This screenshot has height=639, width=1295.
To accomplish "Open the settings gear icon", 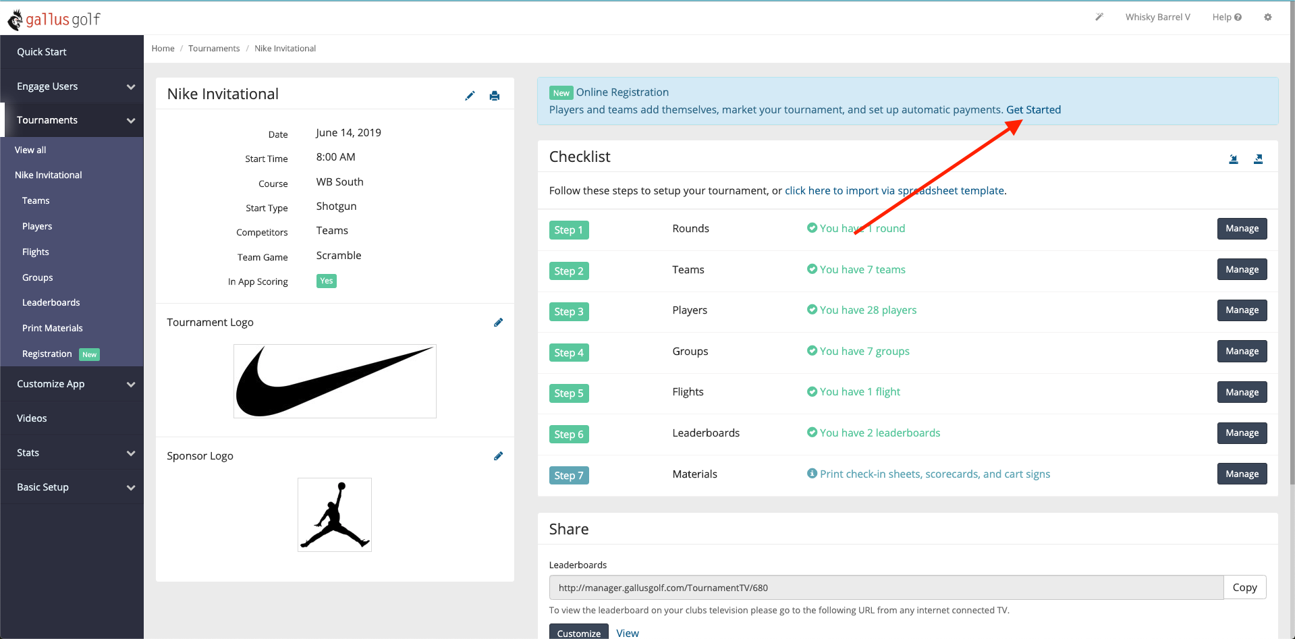I will (x=1268, y=17).
